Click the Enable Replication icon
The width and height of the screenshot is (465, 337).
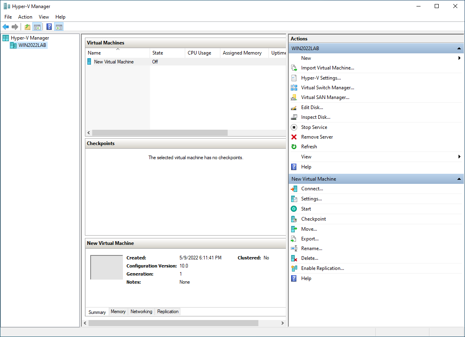point(294,269)
